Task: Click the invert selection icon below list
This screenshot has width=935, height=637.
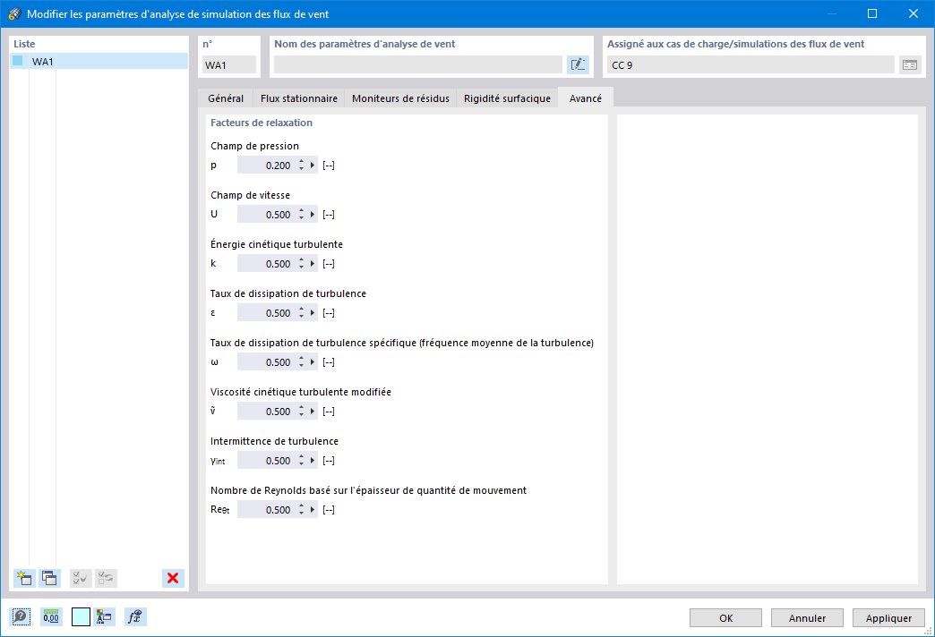Action: pyautogui.click(x=107, y=578)
